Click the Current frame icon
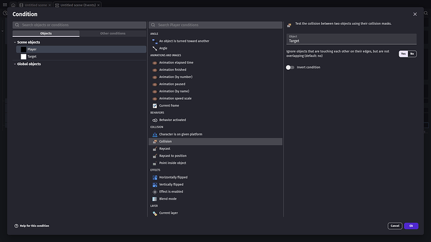The height and width of the screenshot is (242, 431). [x=155, y=105]
